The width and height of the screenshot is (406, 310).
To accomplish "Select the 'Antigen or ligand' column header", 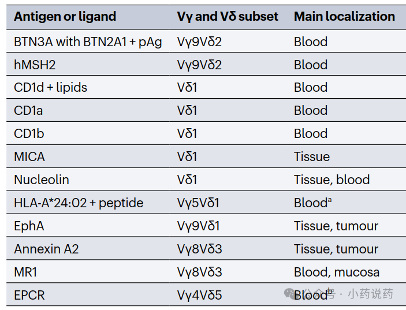I will pos(65,17).
